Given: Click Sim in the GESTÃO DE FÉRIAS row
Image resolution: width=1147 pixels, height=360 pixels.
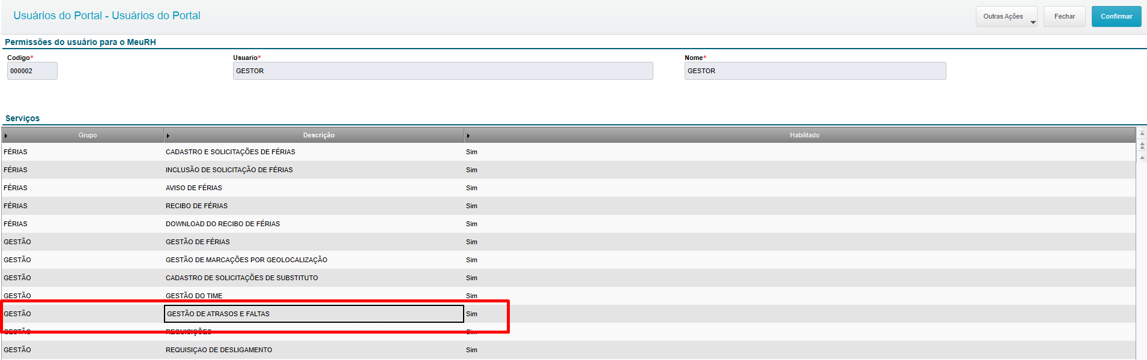Looking at the screenshot, I should pyautogui.click(x=472, y=242).
